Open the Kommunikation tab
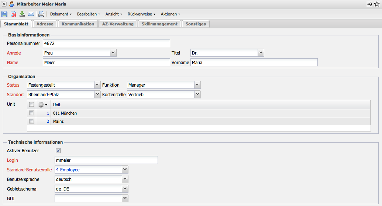The height and width of the screenshot is (206, 382). tap(78, 24)
